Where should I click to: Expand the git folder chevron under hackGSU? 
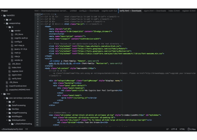coord(5,20)
